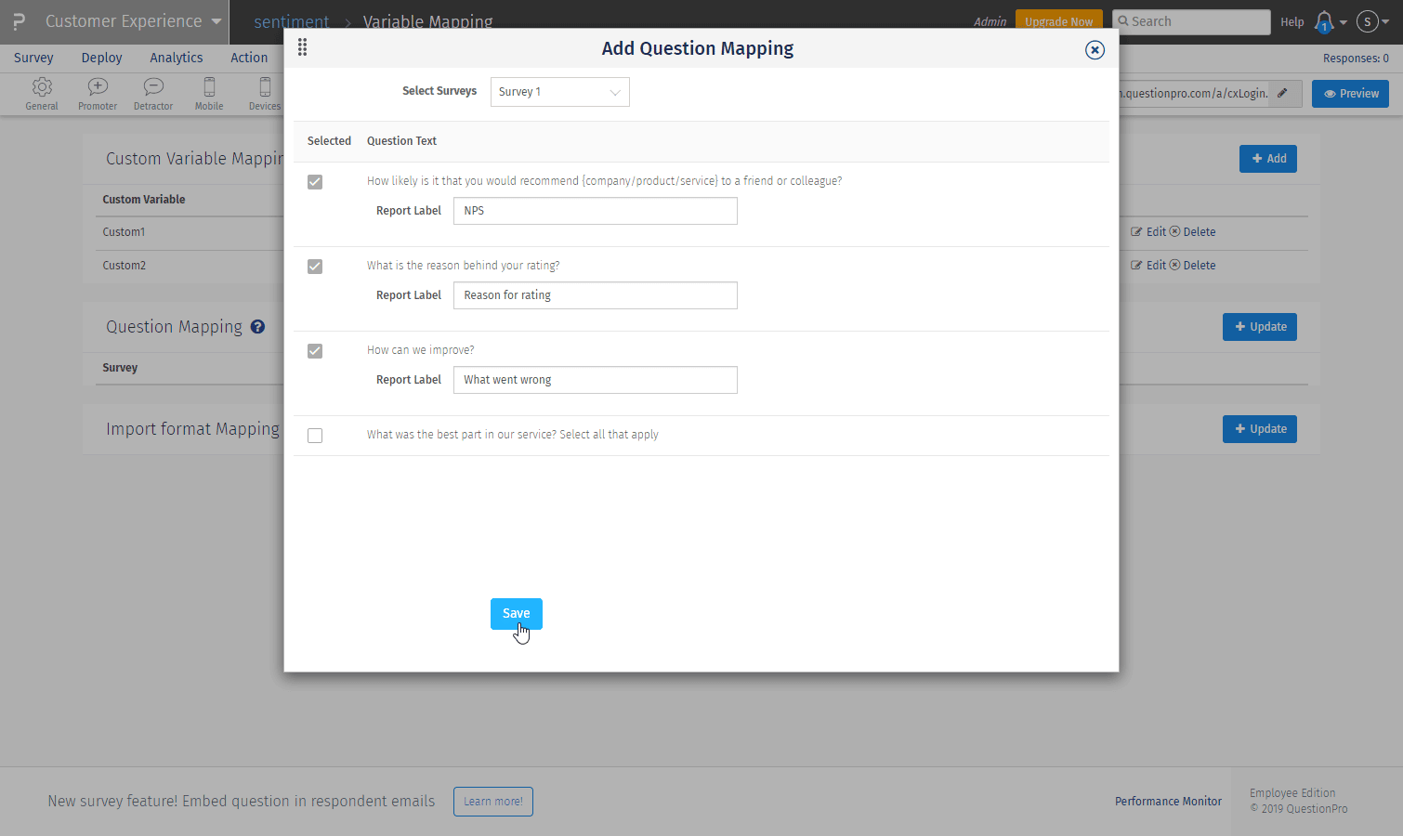Screen dimensions: 1403x836
Task: Click the dialog drag handle dots icon
Action: [302, 47]
